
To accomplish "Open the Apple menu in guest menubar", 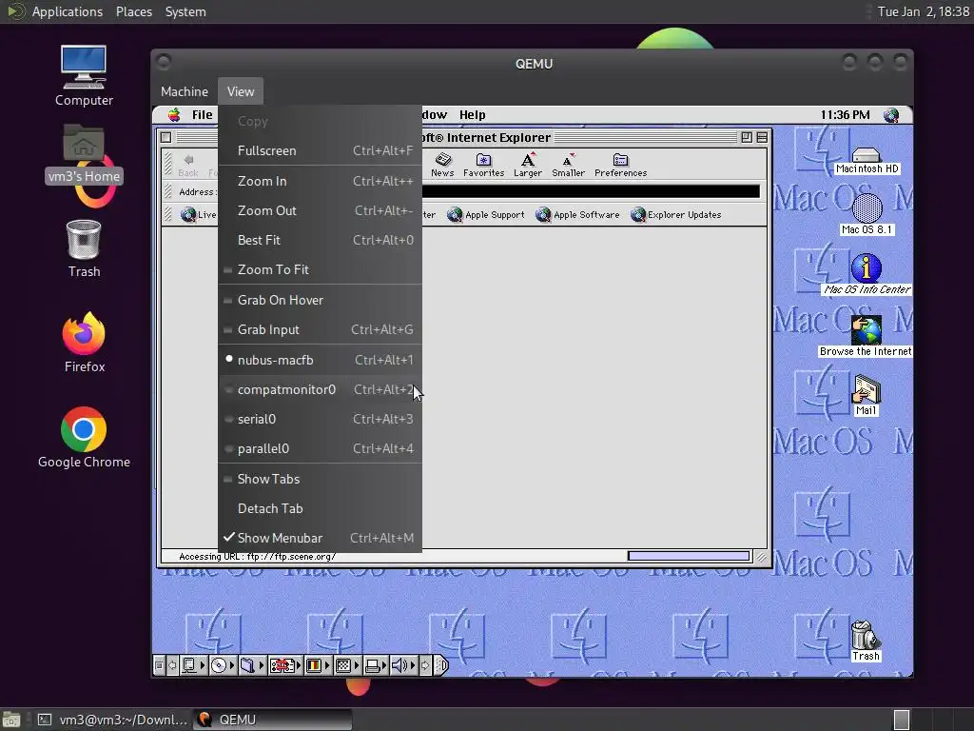I will [x=175, y=114].
